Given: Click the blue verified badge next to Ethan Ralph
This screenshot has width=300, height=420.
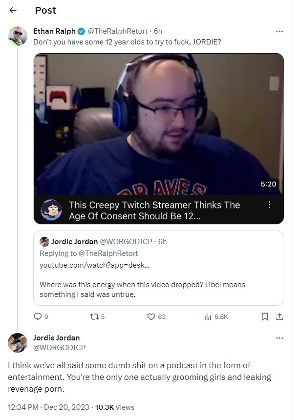Looking at the screenshot, I should [82, 31].
